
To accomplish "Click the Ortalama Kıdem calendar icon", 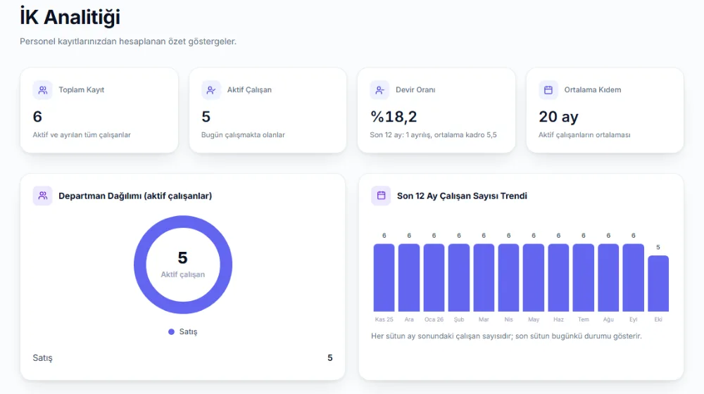I will point(548,90).
